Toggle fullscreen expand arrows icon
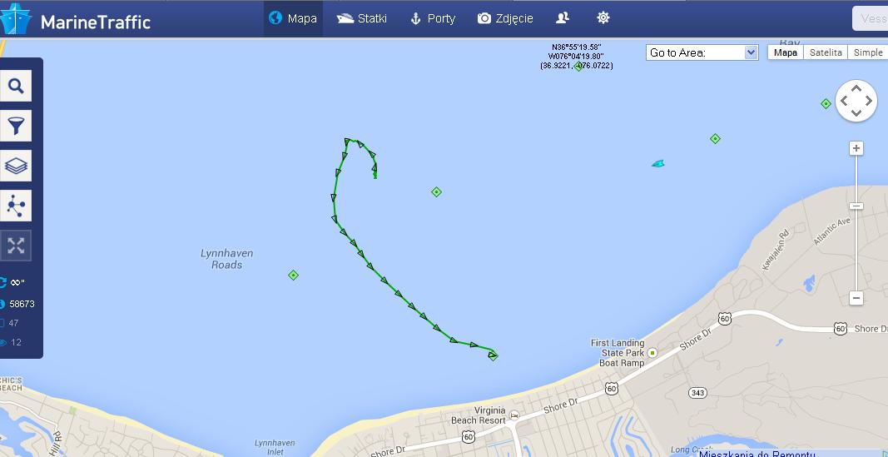This screenshot has width=888, height=457. coord(15,246)
